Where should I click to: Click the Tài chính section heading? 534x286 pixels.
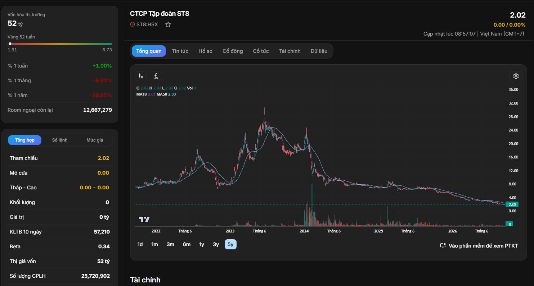pos(145,280)
